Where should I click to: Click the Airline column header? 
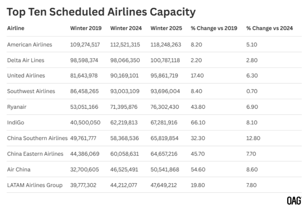16,28
